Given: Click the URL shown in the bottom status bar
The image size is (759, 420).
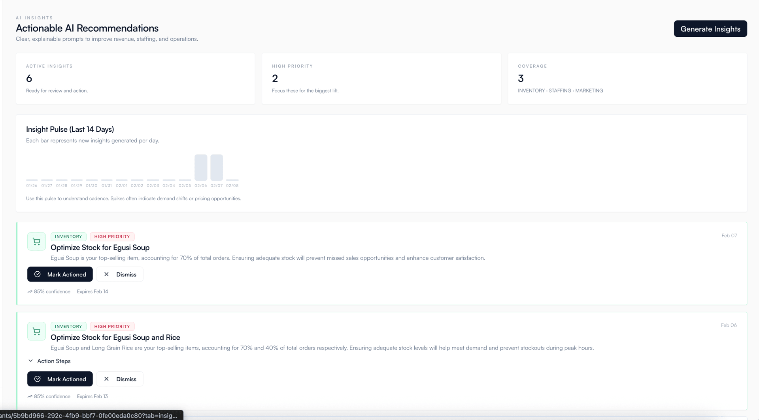Looking at the screenshot, I should 89,416.
